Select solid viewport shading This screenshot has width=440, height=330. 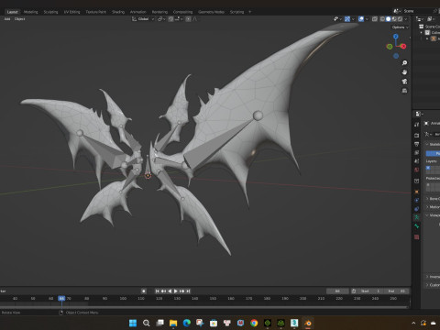pyautogui.click(x=388, y=19)
